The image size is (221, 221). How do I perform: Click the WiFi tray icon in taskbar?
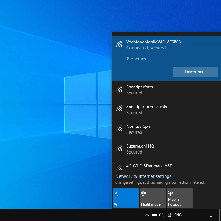(169, 215)
